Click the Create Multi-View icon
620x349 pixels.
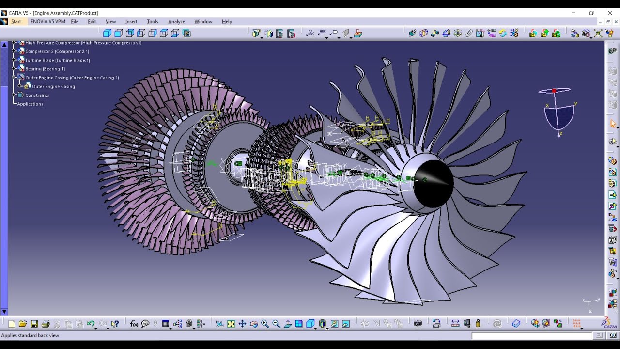click(299, 324)
